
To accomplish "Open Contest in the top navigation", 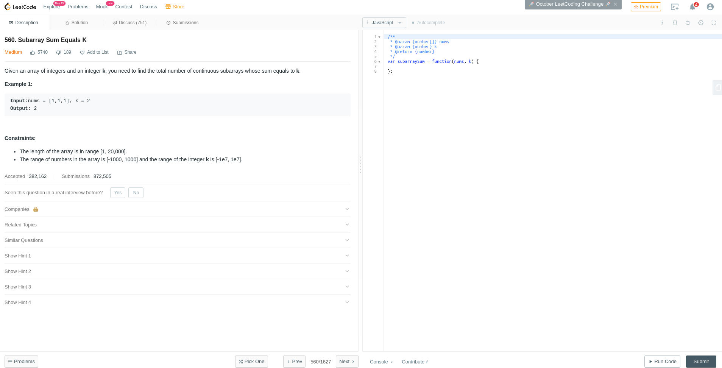I will pos(124,7).
